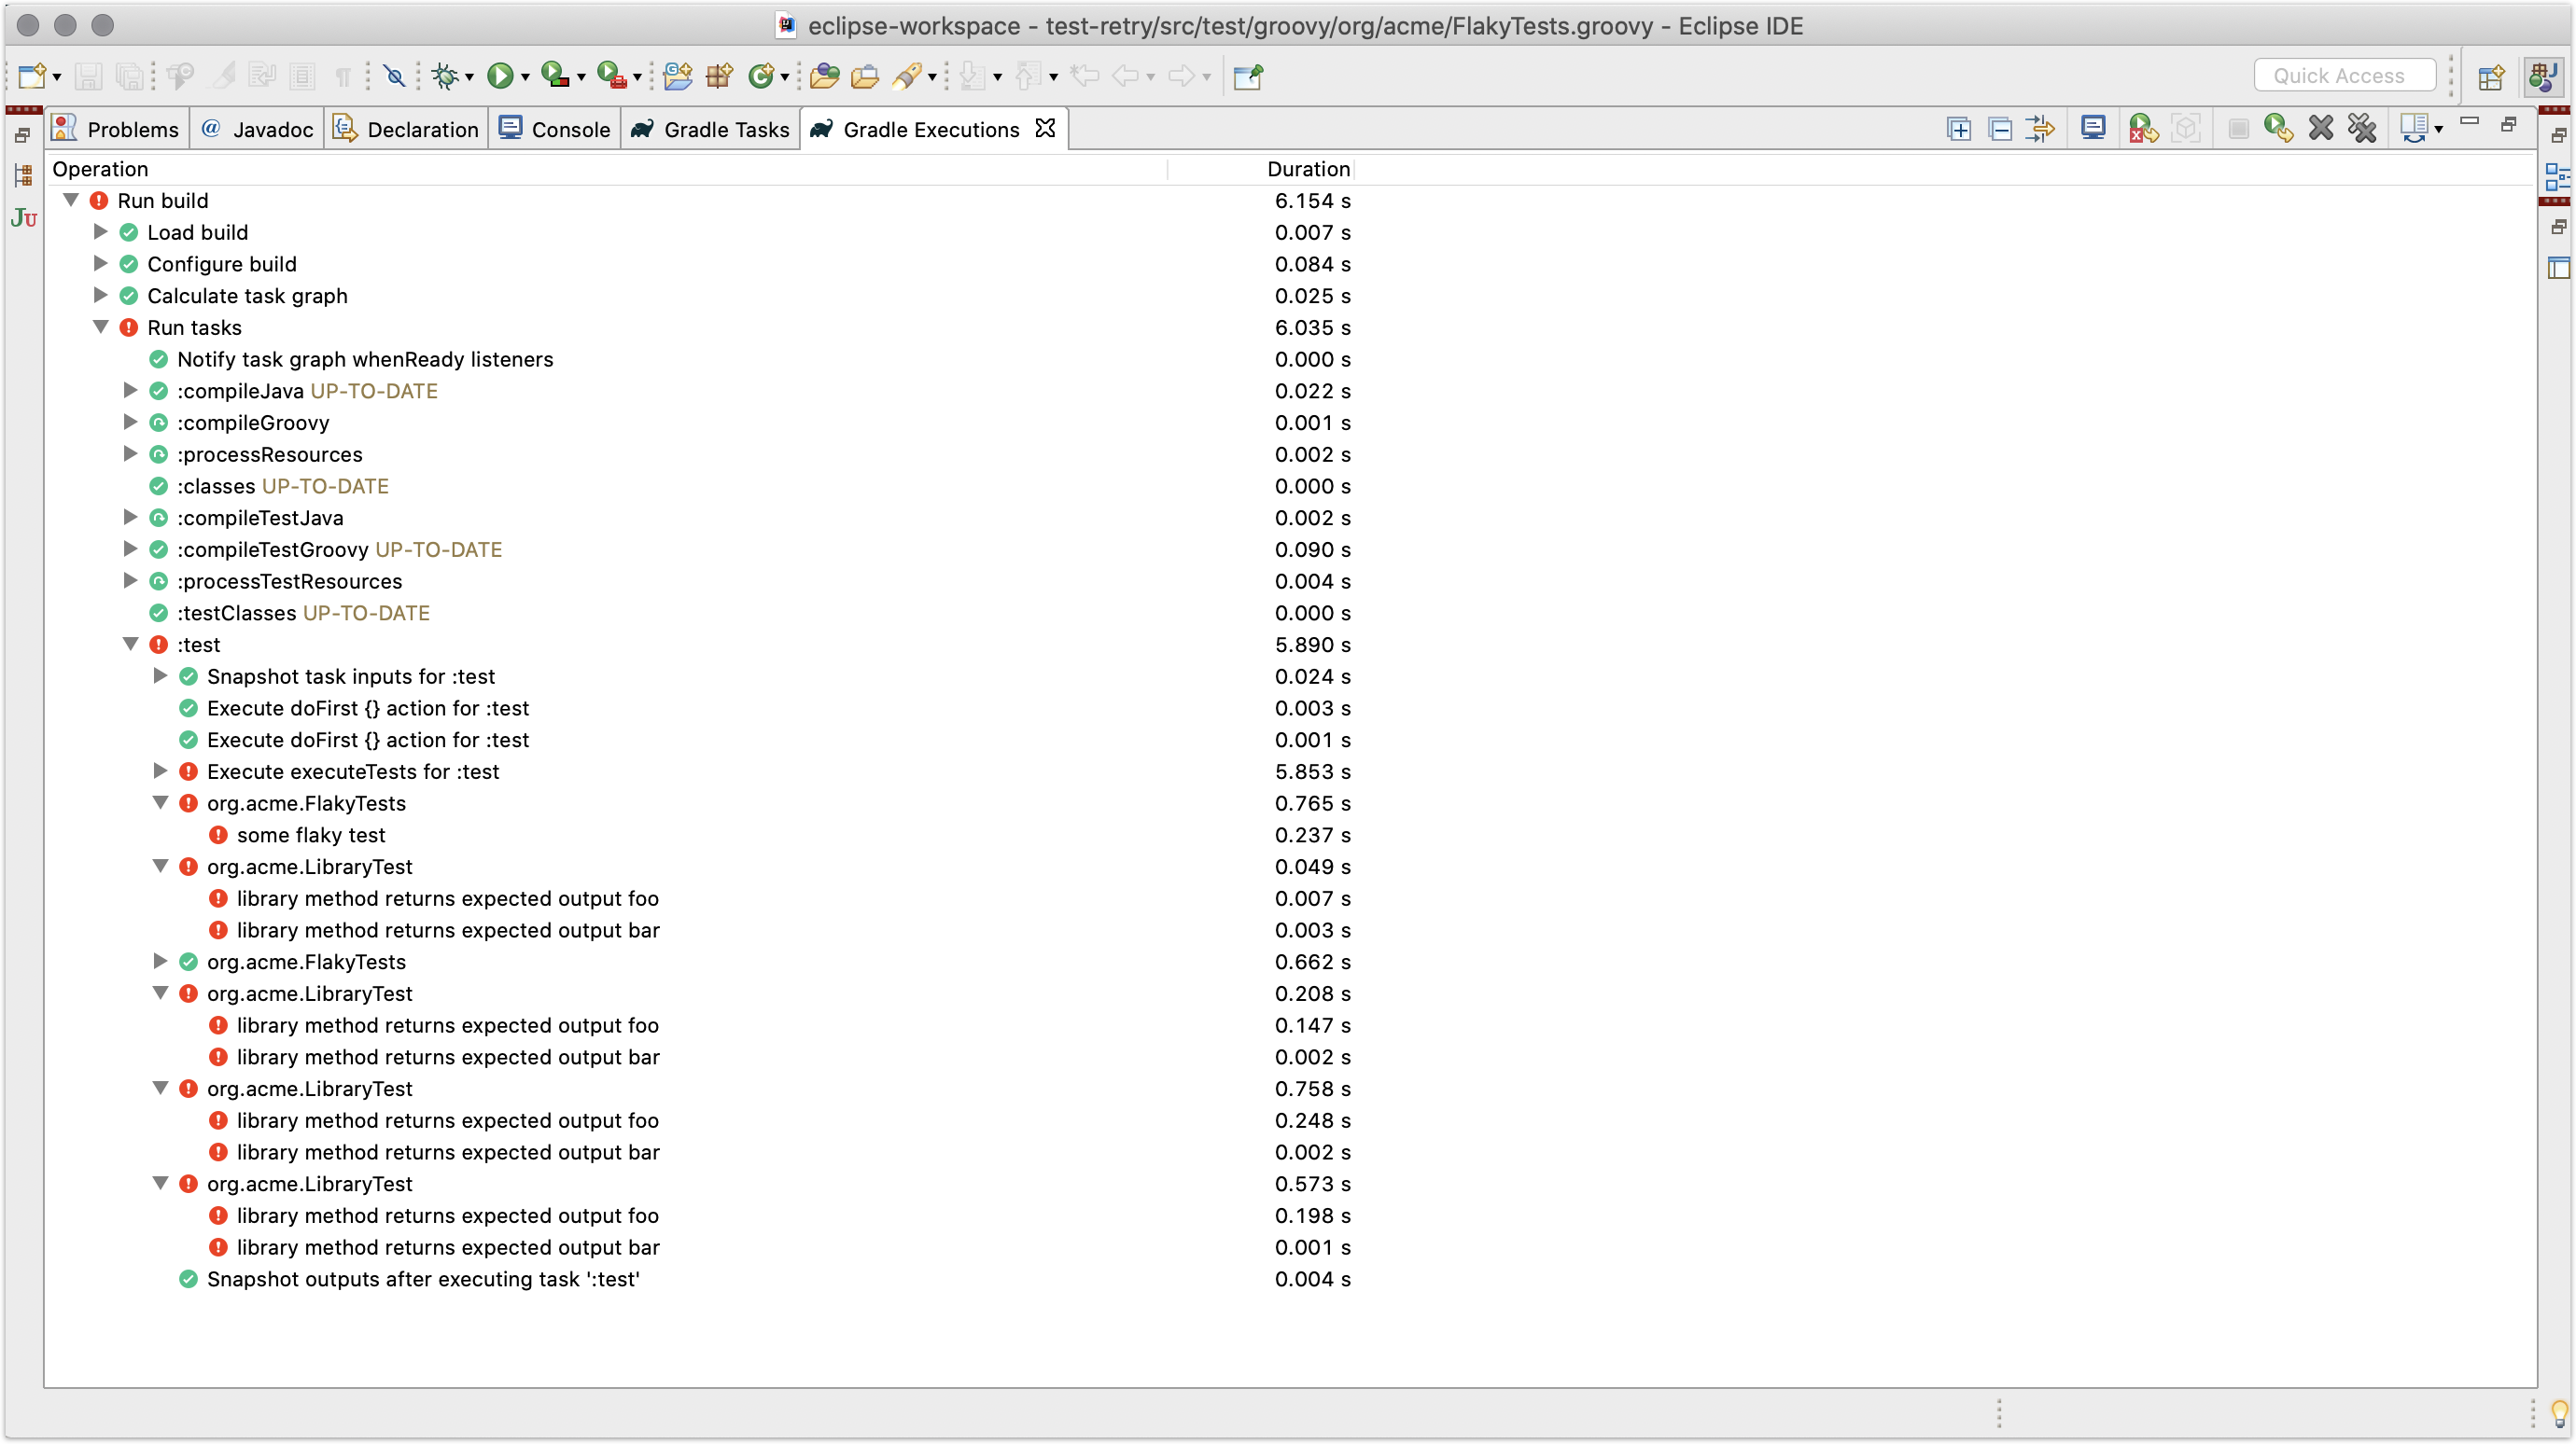Click the Rerun Gradle Build icon
This screenshot has height=1444, width=2576.
point(2278,129)
